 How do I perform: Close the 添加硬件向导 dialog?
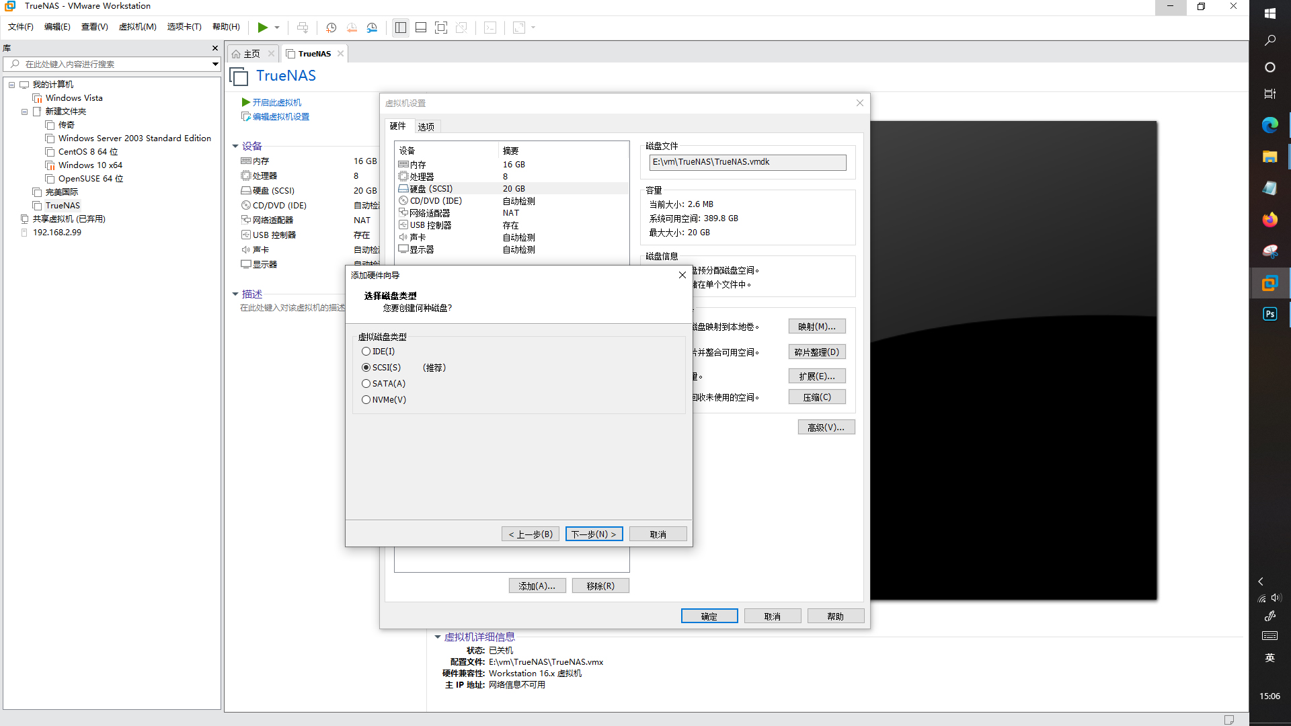[682, 275]
